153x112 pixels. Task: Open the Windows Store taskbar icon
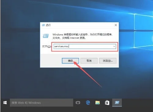(x=107, y=102)
